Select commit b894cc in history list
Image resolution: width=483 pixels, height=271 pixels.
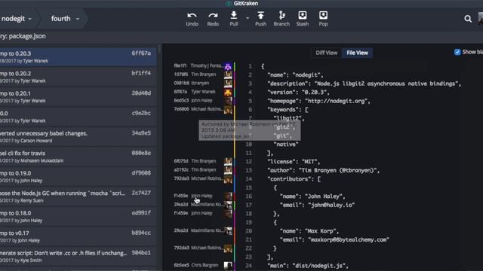pos(78,236)
